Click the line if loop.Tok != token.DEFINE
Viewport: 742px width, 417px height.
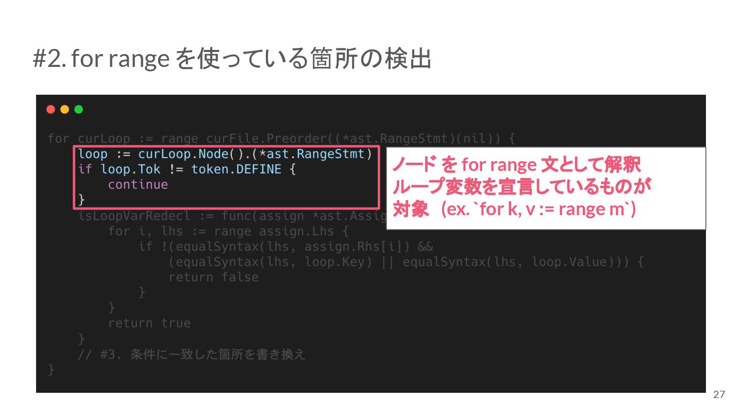[187, 169]
